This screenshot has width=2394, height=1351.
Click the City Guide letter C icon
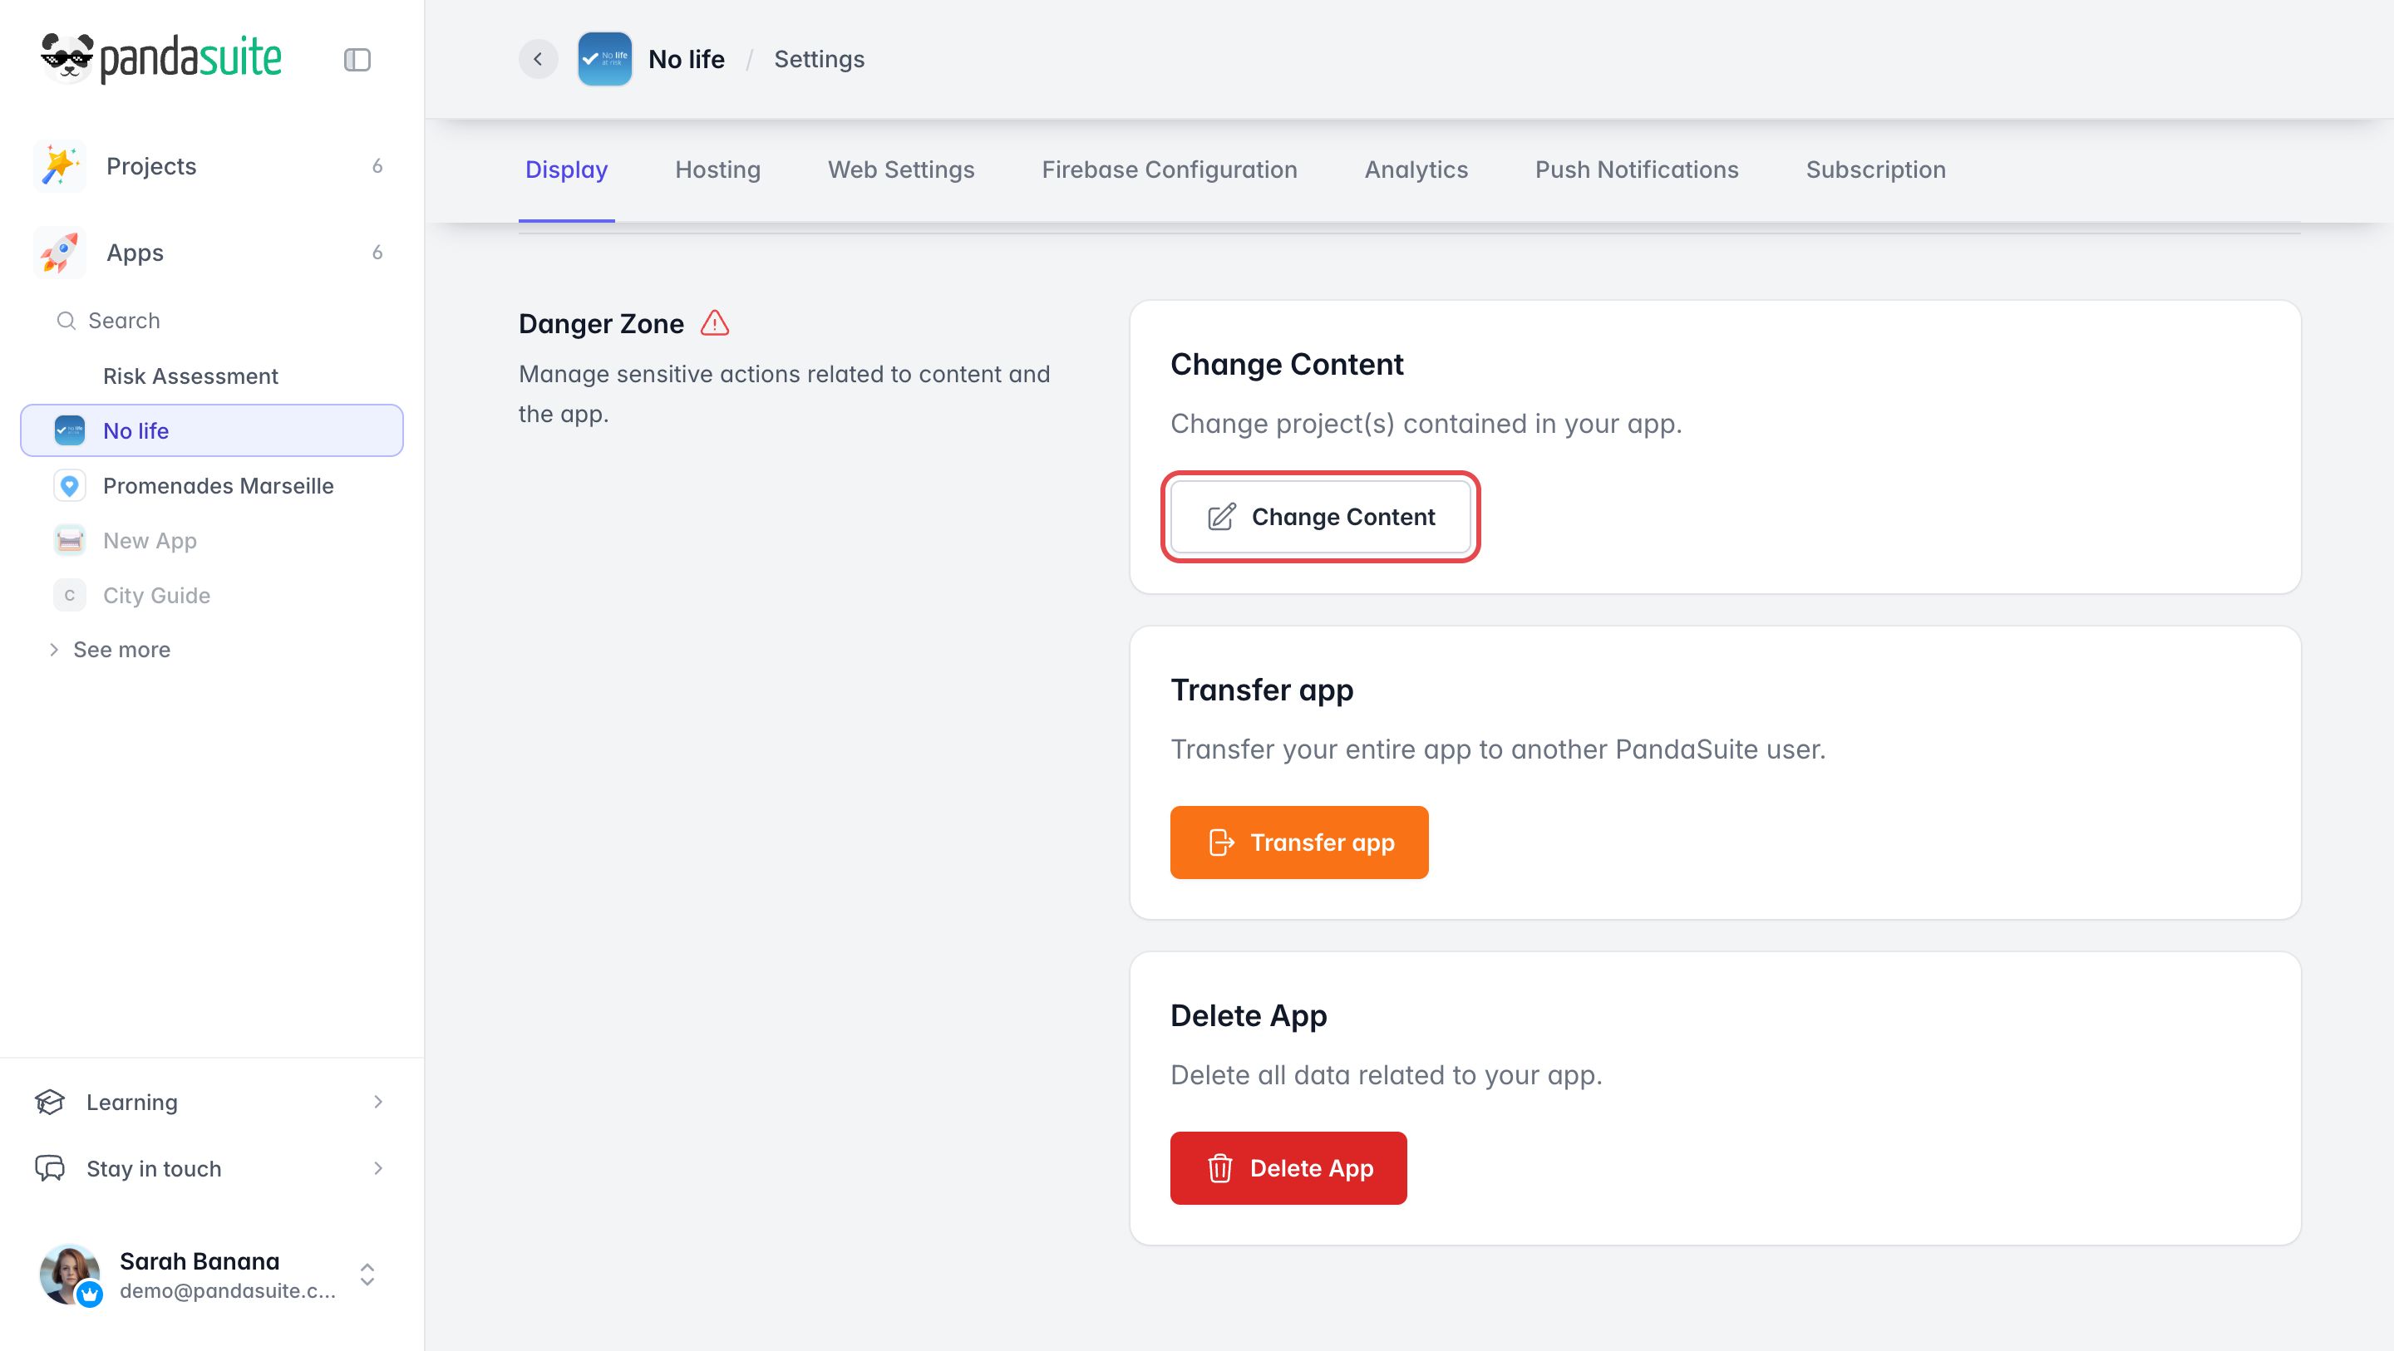[x=70, y=595]
